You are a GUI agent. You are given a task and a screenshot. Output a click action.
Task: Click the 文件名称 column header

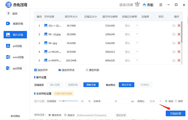(49, 17)
